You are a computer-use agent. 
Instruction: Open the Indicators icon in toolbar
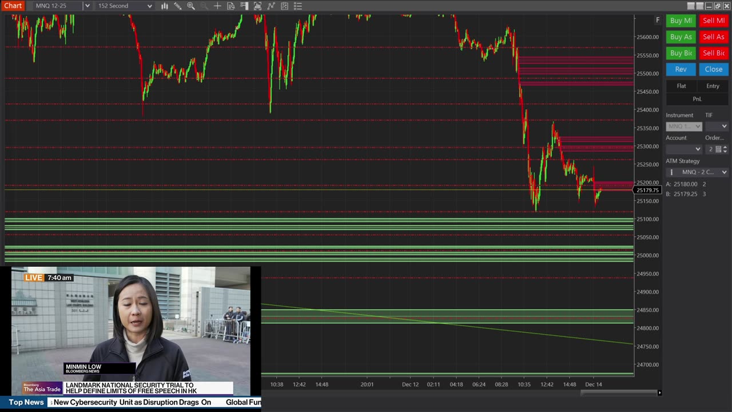tap(257, 6)
